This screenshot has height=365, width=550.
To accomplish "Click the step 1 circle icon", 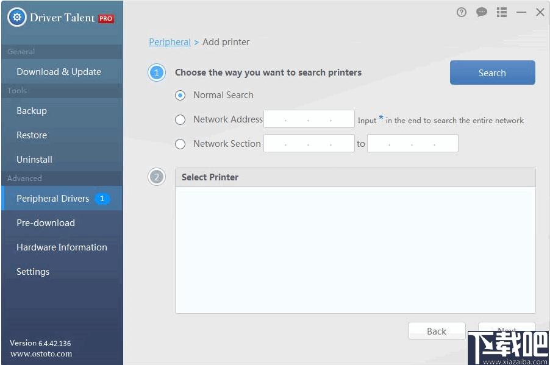I will point(157,73).
